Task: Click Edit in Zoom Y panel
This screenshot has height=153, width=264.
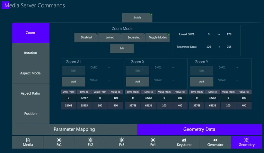Action: pos(202,71)
